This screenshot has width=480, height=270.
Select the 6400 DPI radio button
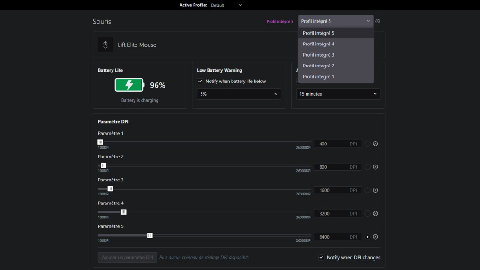click(x=367, y=237)
